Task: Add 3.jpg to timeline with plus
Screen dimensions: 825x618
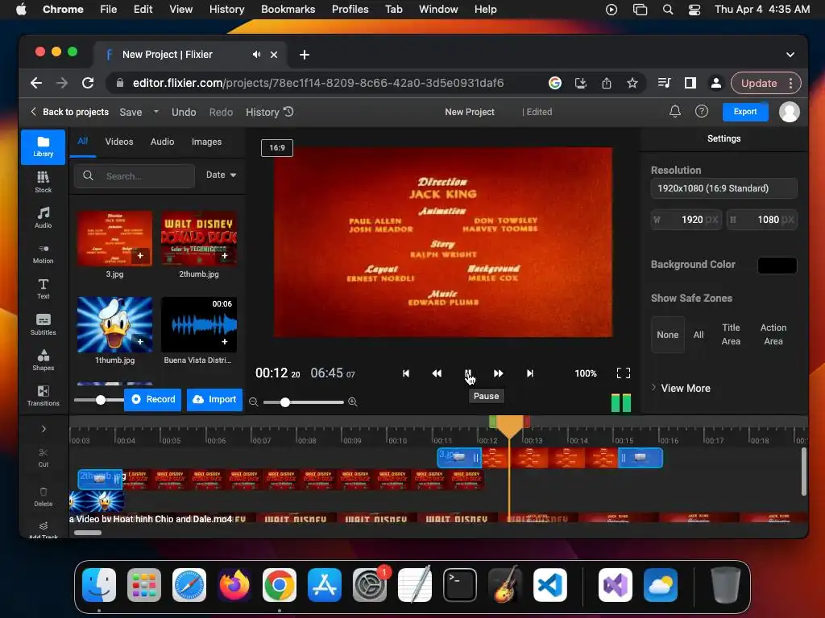Action: coord(140,255)
